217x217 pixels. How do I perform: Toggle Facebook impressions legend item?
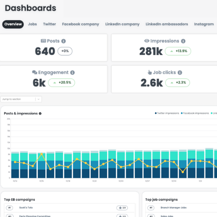pyautogui.click(x=195, y=113)
